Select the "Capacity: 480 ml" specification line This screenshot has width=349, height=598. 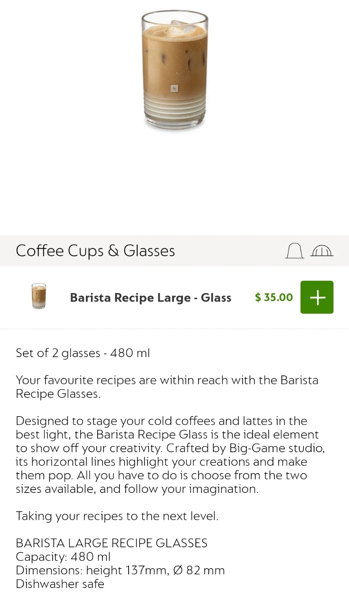pyautogui.click(x=63, y=556)
